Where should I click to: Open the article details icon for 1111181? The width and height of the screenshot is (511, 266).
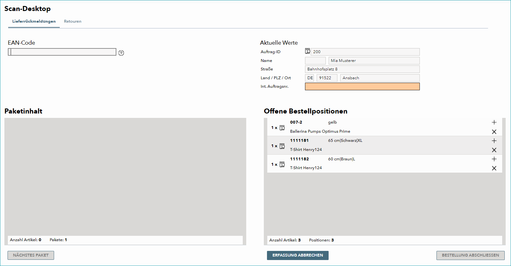(x=282, y=146)
